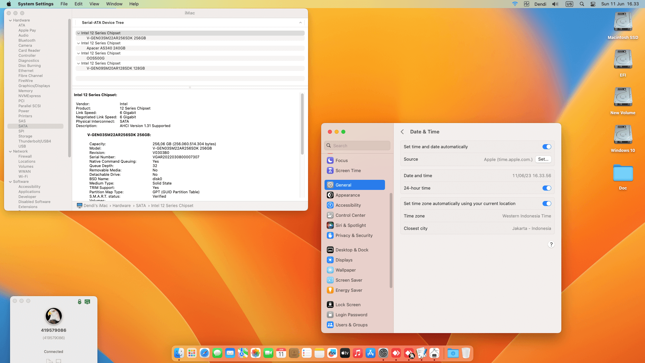The width and height of the screenshot is (645, 363).
Task: Click Settings sidebar scrollbar
Action: (x=391, y=241)
